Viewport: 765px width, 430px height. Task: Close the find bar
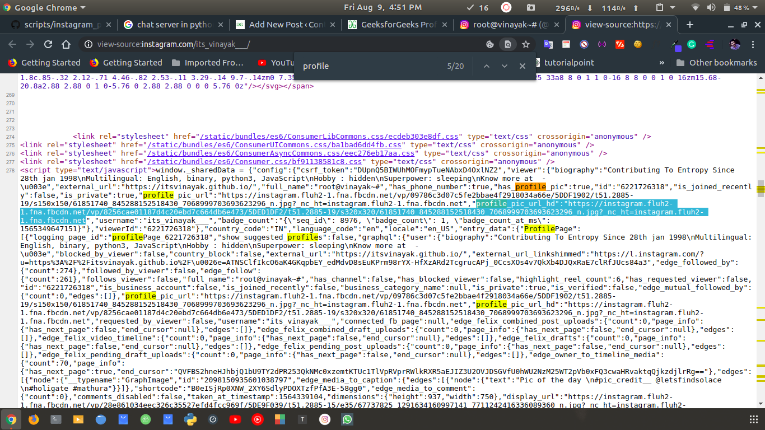523,66
